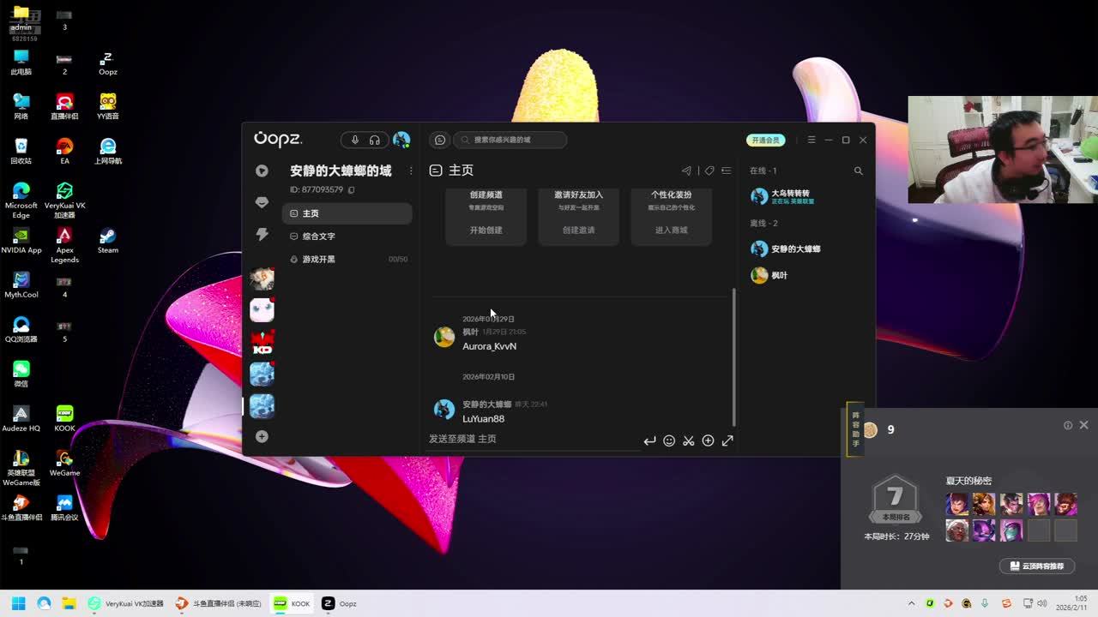
Task: Click the scissors screenshot icon
Action: pyautogui.click(x=688, y=440)
